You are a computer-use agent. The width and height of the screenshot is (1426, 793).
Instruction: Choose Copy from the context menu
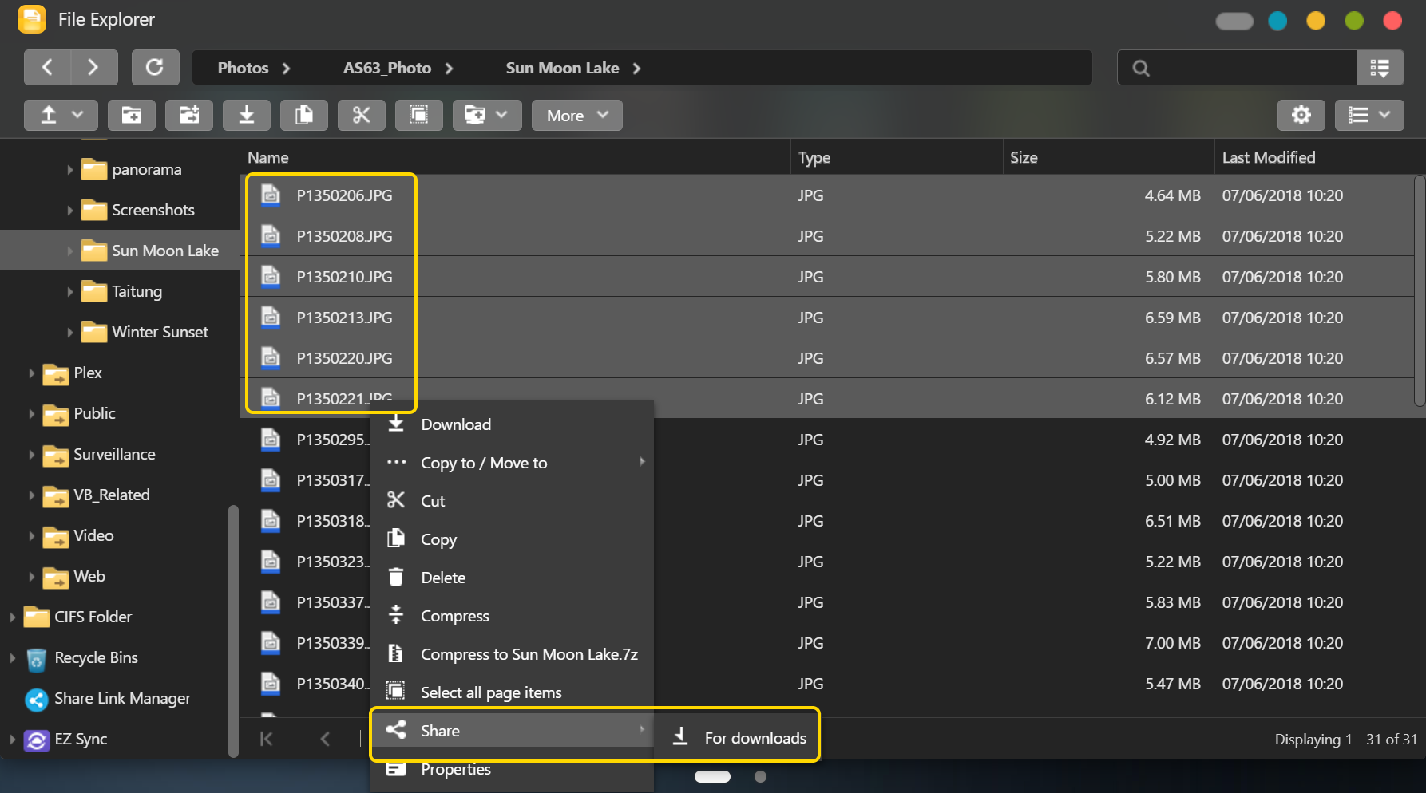tap(511, 539)
